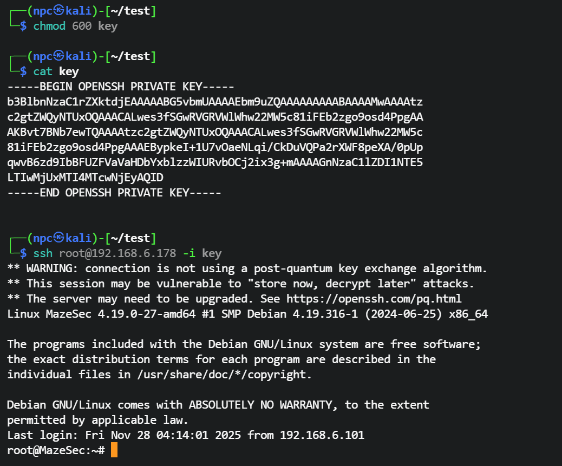Screen dimensions: 562x466
Task: Click the ~/test directory in the ssh prompt
Action: tap(130, 238)
